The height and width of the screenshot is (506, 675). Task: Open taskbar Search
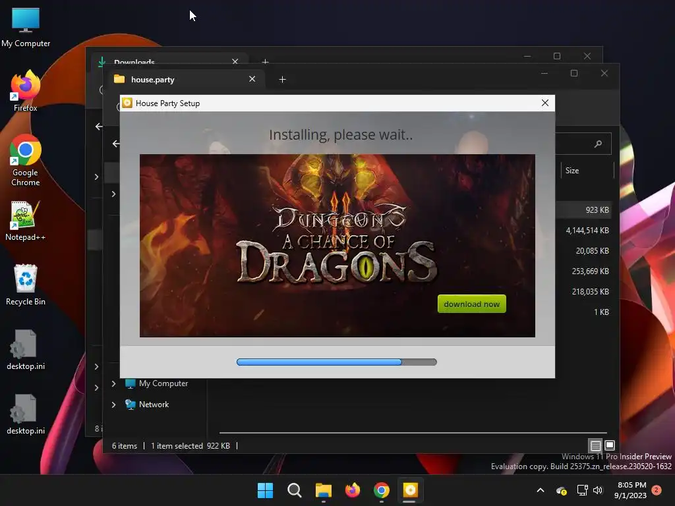click(x=295, y=490)
